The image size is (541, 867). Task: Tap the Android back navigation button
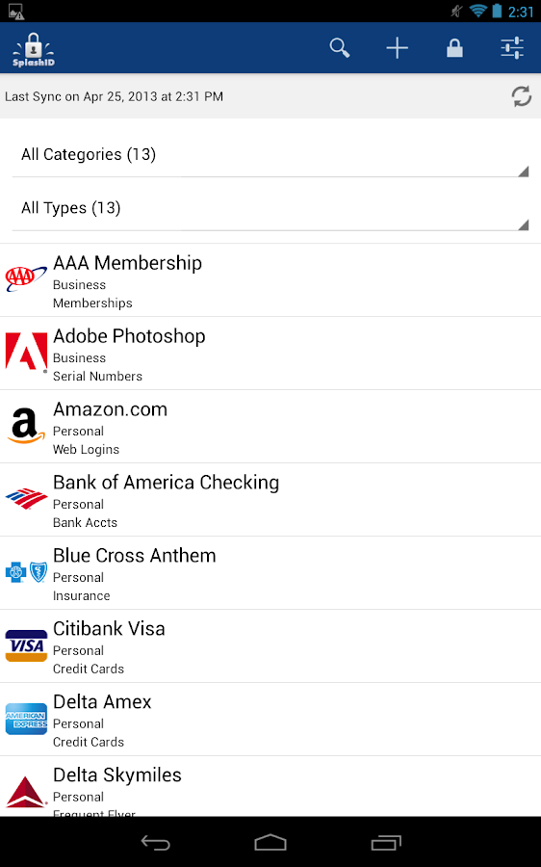pos(155,843)
